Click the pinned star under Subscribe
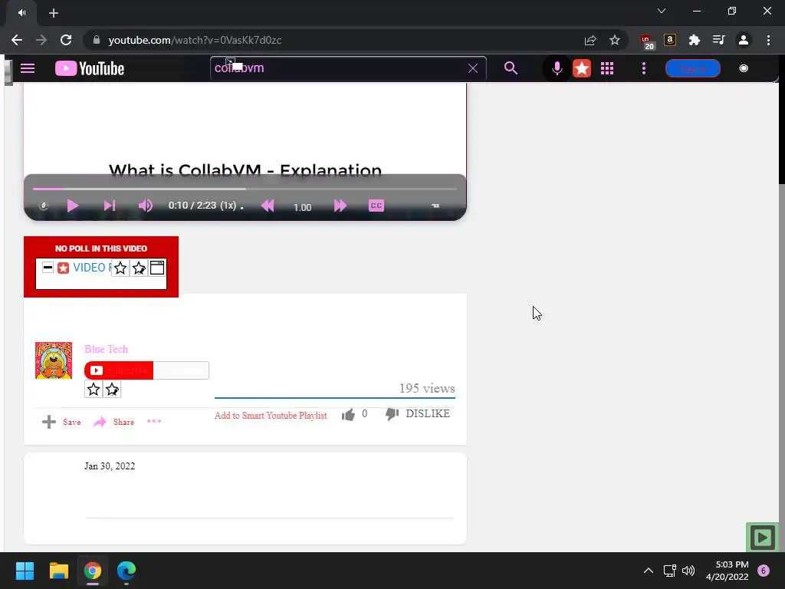The image size is (785, 589). tap(112, 389)
